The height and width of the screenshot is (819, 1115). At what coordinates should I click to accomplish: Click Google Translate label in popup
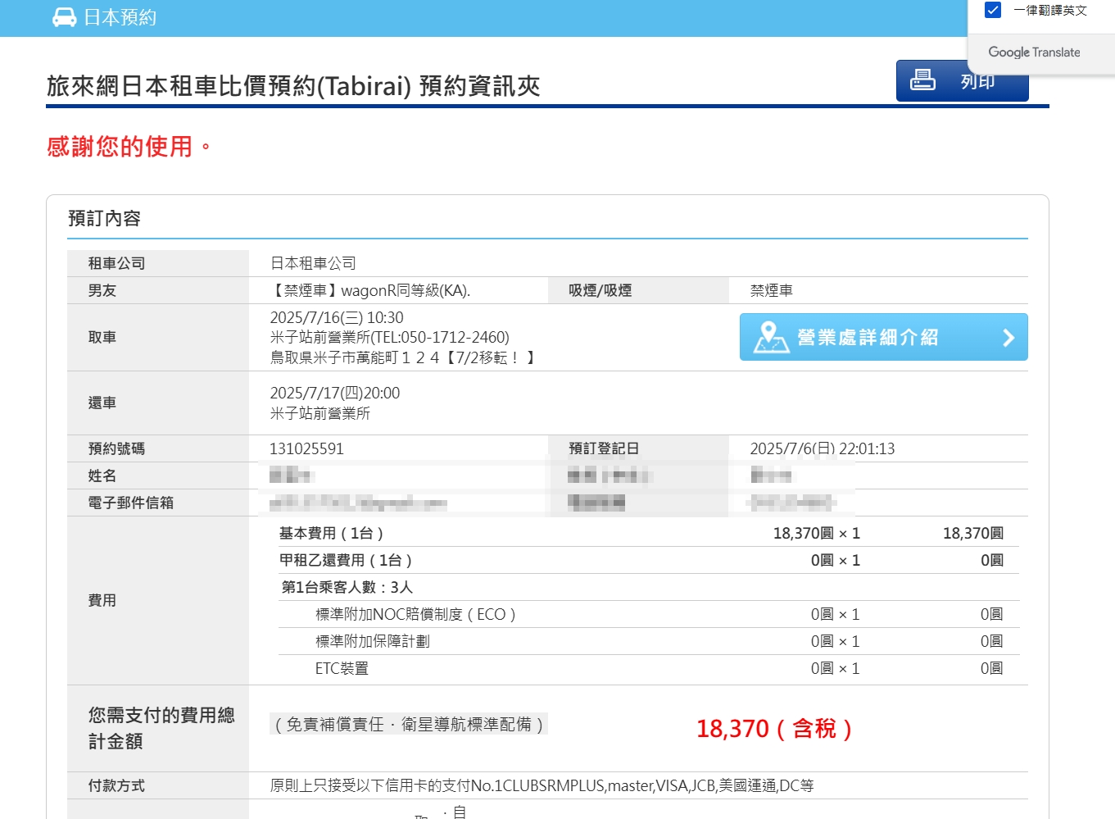coord(1034,52)
